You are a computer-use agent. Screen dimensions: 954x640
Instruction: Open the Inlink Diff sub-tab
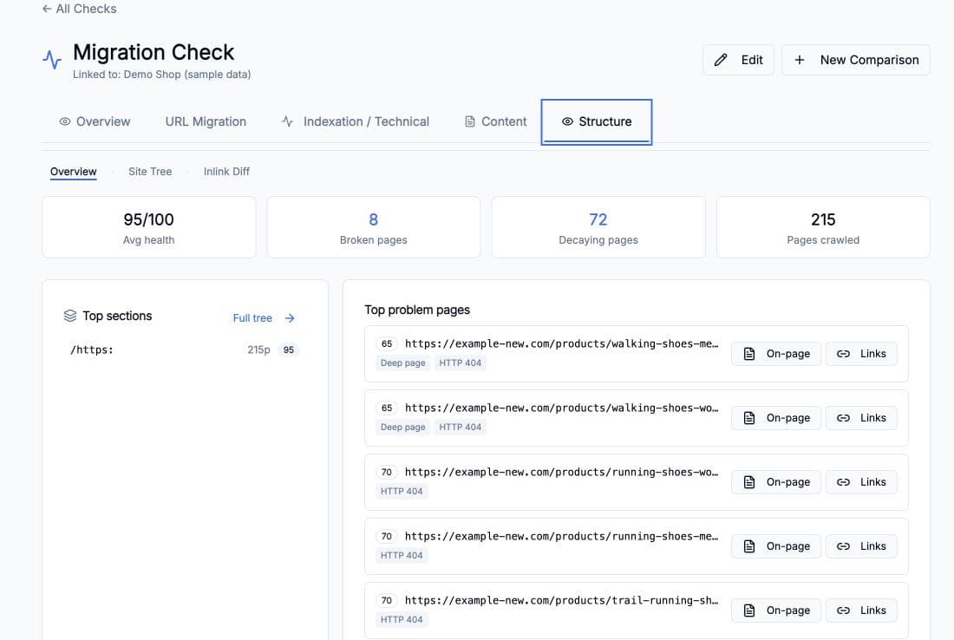pos(226,172)
